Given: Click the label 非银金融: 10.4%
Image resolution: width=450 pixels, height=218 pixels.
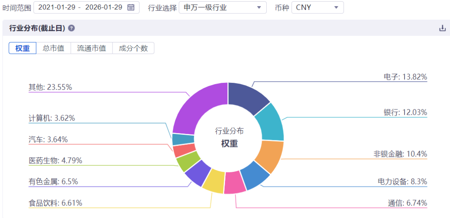Looking at the screenshot, I should (x=400, y=154).
